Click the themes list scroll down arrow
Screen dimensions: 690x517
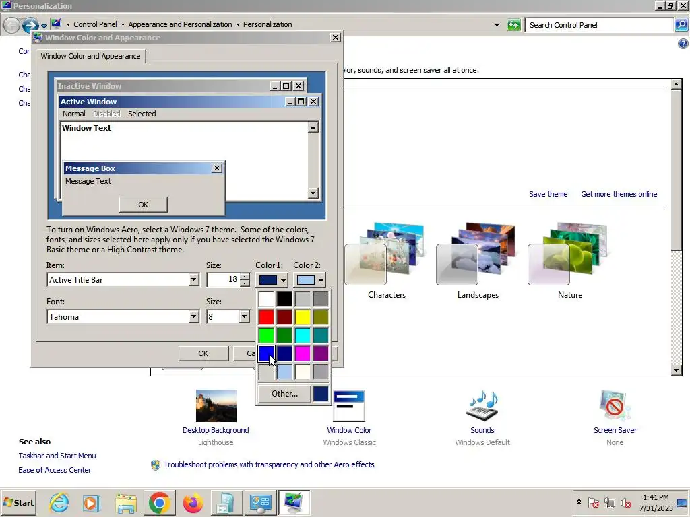click(x=677, y=370)
